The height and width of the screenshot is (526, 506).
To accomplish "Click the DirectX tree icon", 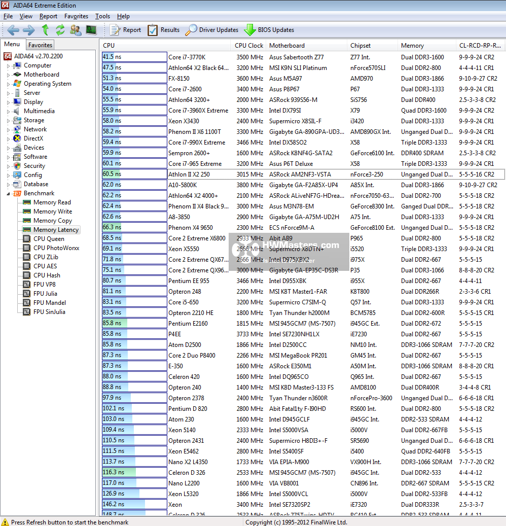I will click(x=17, y=138).
